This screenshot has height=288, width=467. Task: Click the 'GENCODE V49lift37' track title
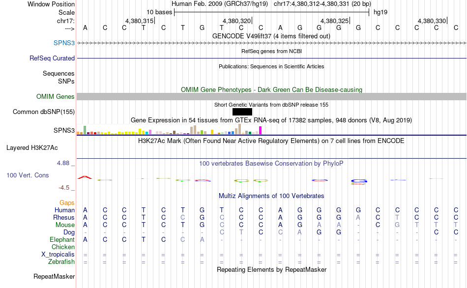[x=271, y=36]
